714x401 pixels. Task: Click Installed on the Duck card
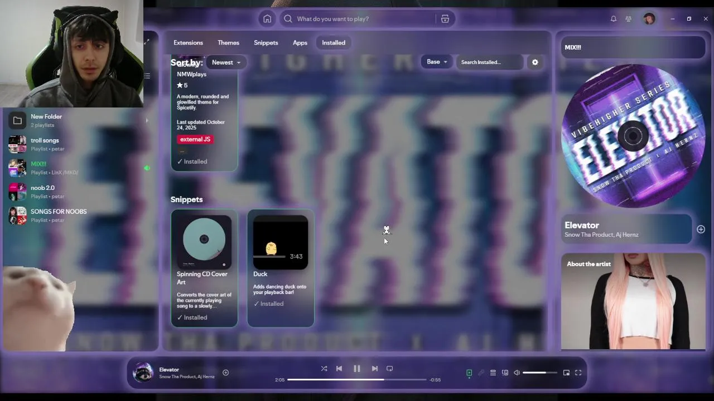[x=268, y=304]
